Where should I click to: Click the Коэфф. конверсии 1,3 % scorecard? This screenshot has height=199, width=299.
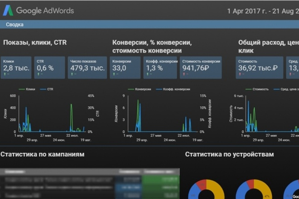[x=160, y=67]
